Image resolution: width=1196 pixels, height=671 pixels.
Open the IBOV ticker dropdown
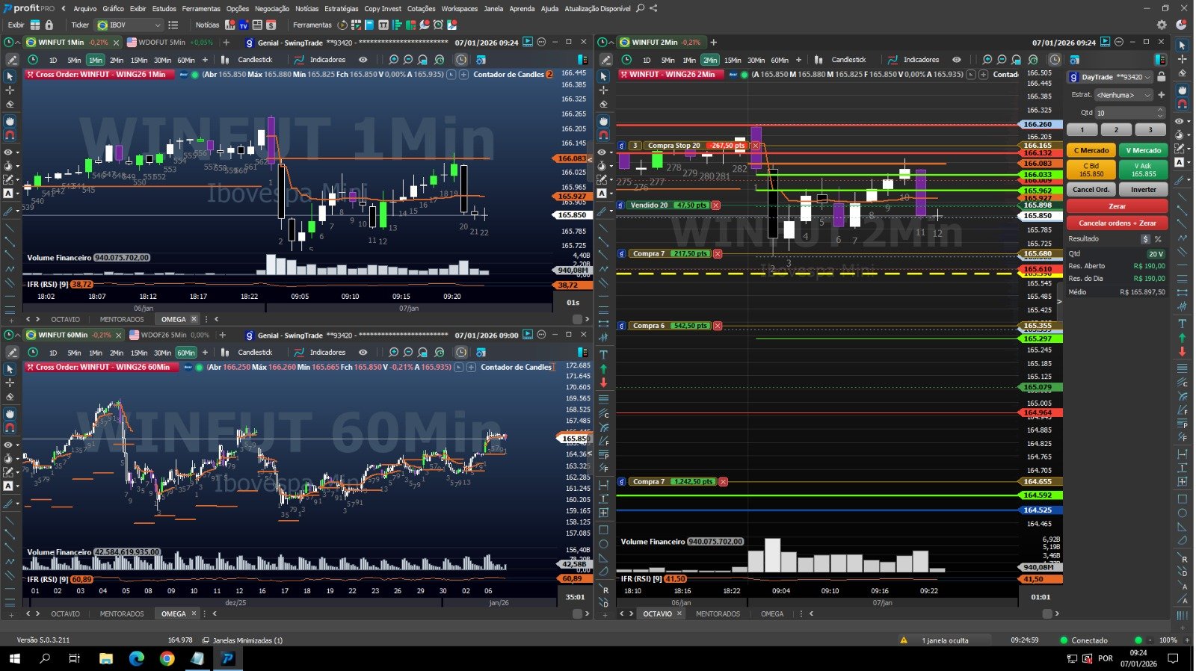pos(157,25)
